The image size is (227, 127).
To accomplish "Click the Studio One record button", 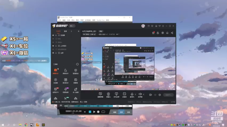I will point(98,112).
